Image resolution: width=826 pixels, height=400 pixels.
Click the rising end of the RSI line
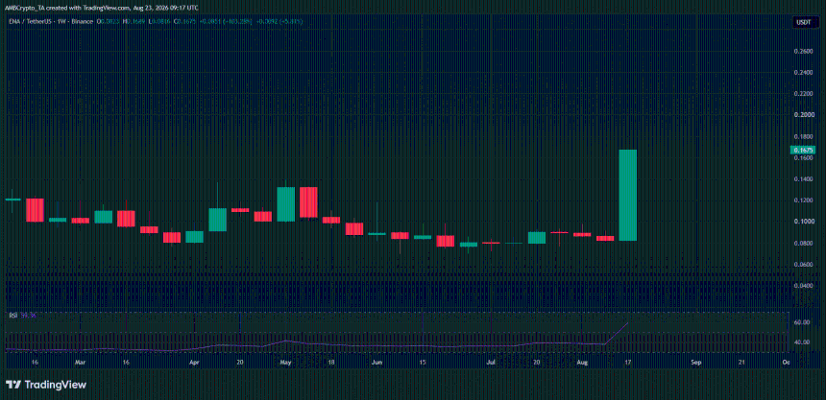click(x=627, y=323)
